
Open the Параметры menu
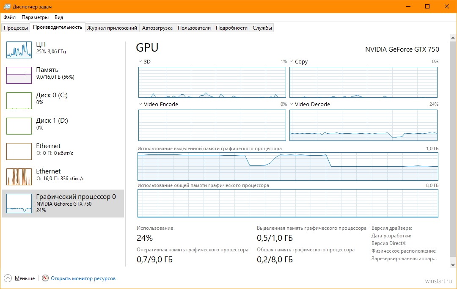pyautogui.click(x=35, y=17)
